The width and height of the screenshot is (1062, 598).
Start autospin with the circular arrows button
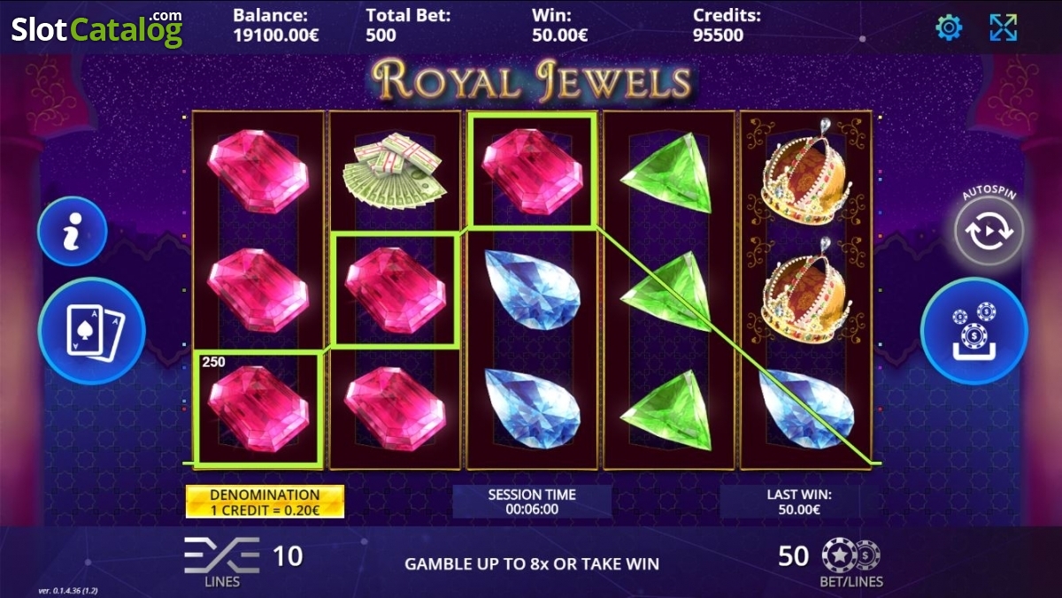coord(989,230)
